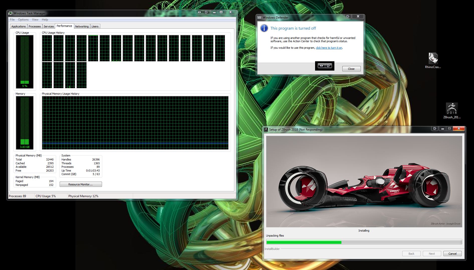Open the View menu in Task Manager
This screenshot has height=270, width=474.
(35, 20)
